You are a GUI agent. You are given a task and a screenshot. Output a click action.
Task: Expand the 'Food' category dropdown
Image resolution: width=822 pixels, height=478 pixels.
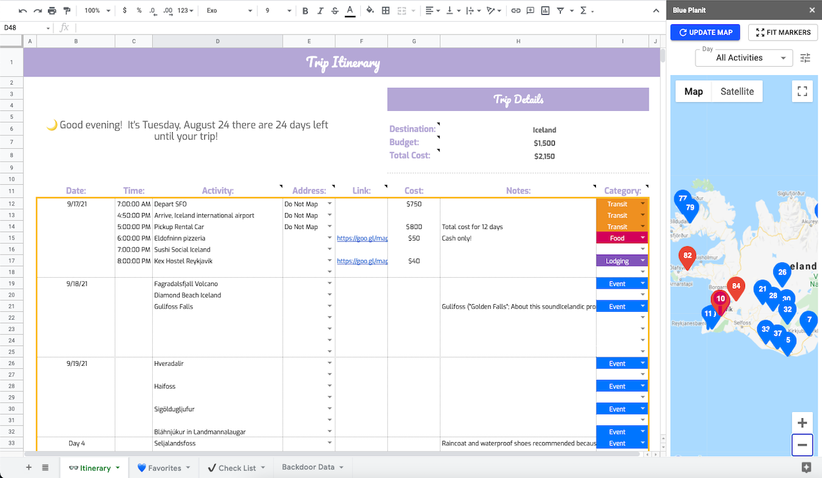coord(643,238)
